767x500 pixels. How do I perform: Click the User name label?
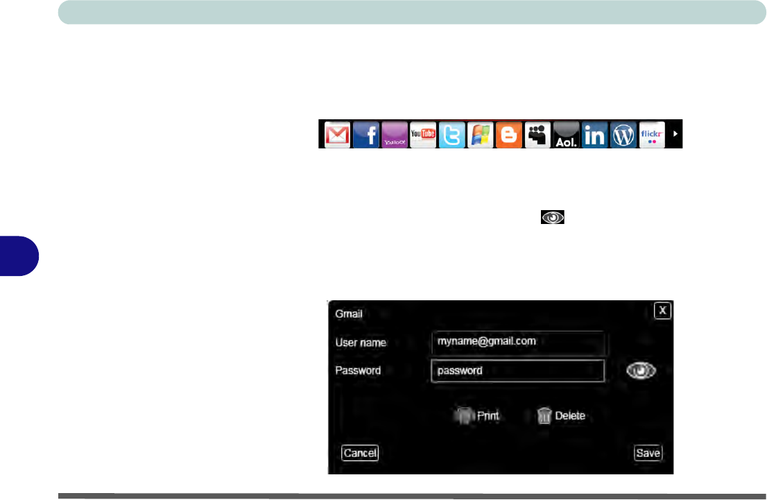pyautogui.click(x=361, y=343)
